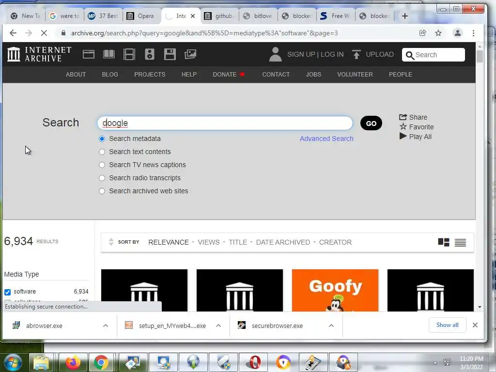This screenshot has height=372, width=496.
Task: Click the Favorite link
Action: tap(417, 127)
